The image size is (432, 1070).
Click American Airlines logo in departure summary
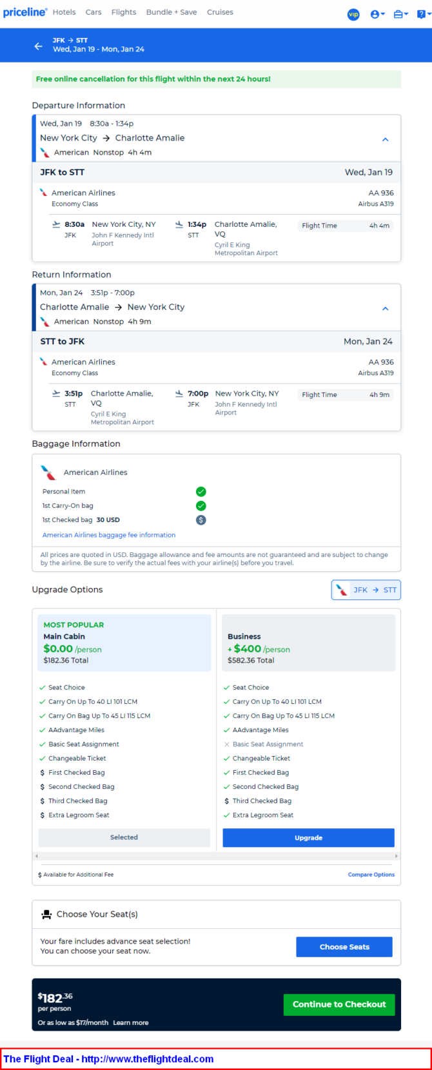click(44, 153)
